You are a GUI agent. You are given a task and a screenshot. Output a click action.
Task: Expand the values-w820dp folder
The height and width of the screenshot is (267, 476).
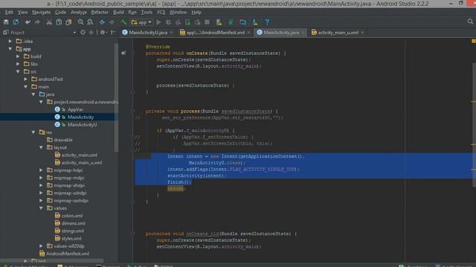click(x=41, y=245)
